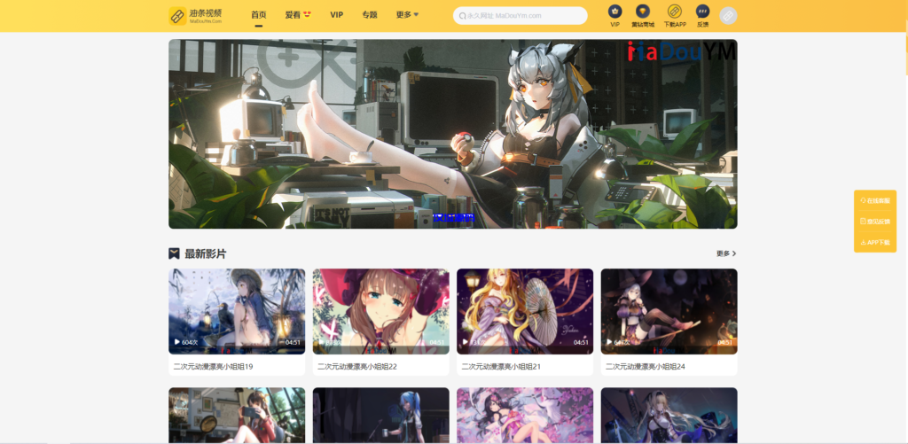Click the 二次元动漫漂亮小姐姐21 thumbnail
Viewport: 908px width, 444px height.
(x=525, y=311)
